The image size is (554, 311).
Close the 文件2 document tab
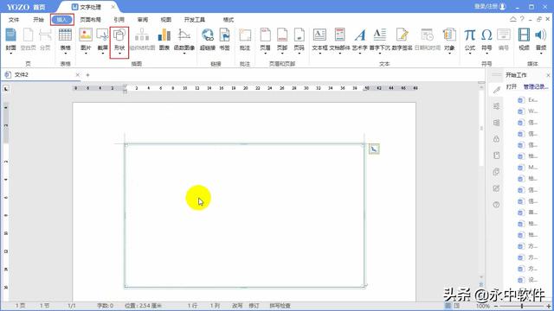pyautogui.click(x=77, y=75)
